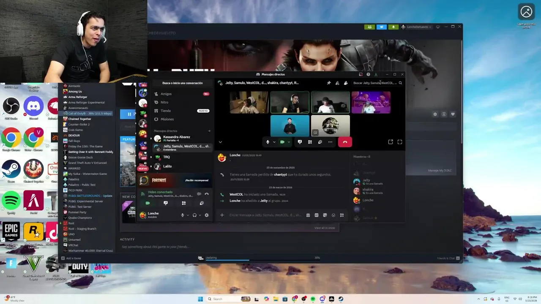
Task: Open more options ellipsis in call controls
Action: 330,142
